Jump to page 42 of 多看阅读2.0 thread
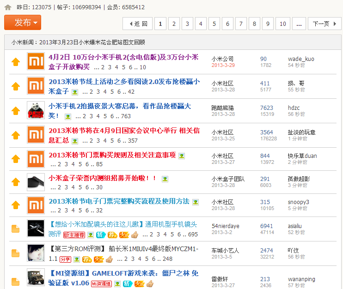This screenshot has height=289, width=343. [131, 92]
